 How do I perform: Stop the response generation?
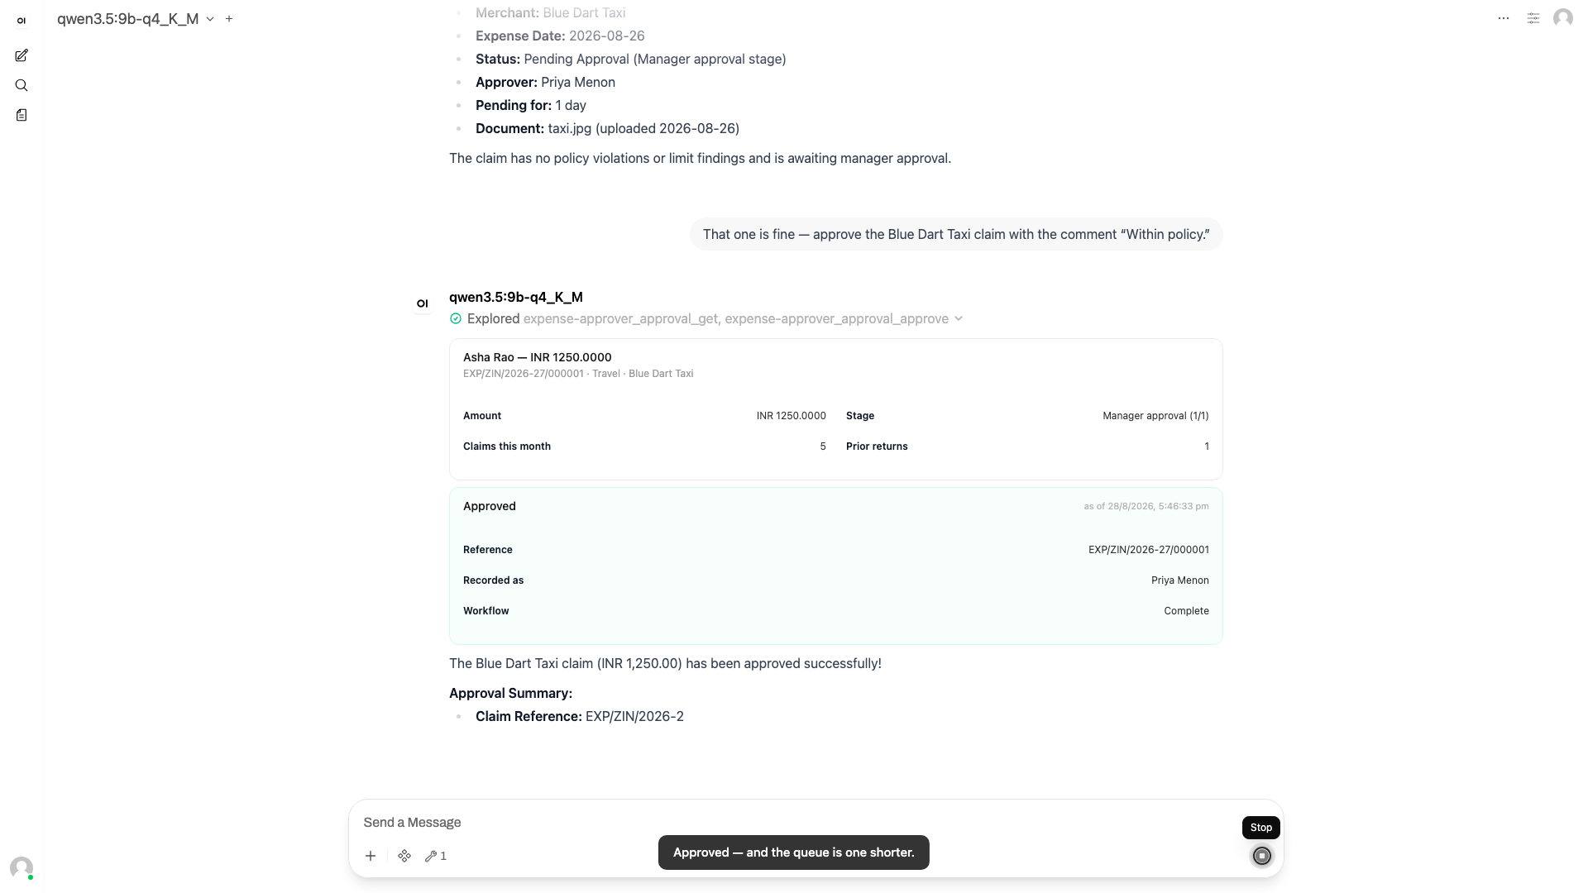[x=1262, y=856]
